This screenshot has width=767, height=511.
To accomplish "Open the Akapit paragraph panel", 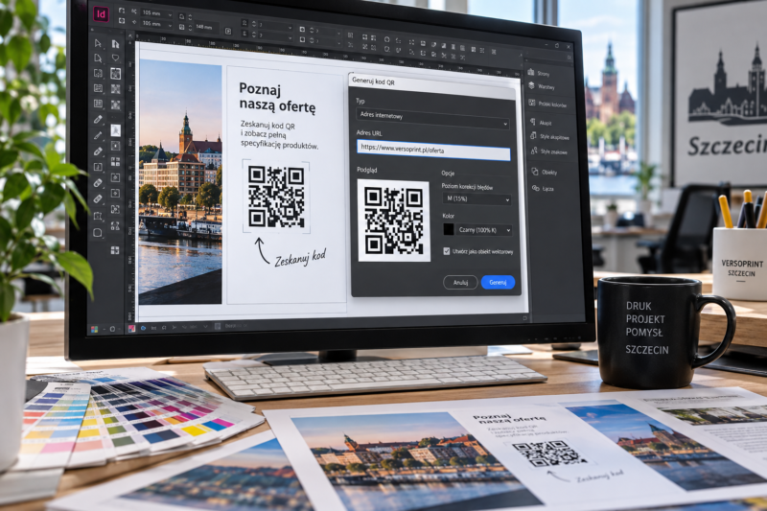I will coord(541,123).
